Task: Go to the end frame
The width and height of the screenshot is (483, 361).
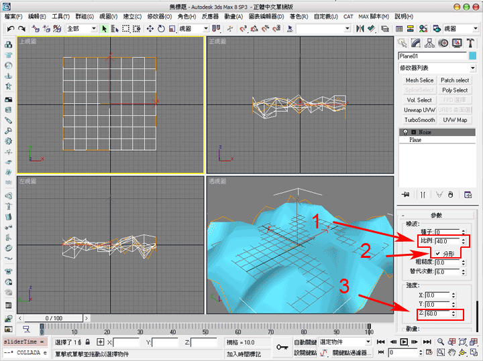Action: click(427, 342)
